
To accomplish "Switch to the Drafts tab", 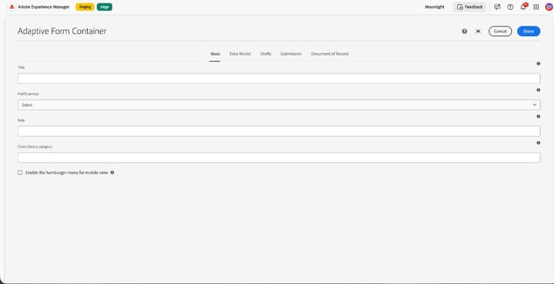I will click(x=266, y=54).
